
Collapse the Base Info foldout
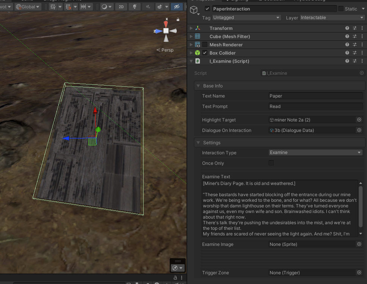tap(198, 86)
